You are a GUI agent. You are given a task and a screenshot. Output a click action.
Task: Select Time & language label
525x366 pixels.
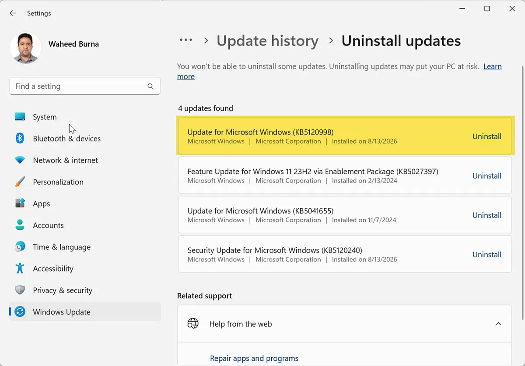click(x=62, y=247)
